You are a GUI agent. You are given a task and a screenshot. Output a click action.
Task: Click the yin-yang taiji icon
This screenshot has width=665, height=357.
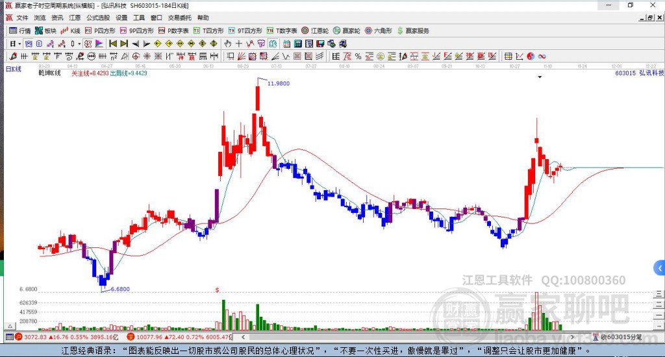tap(531, 56)
